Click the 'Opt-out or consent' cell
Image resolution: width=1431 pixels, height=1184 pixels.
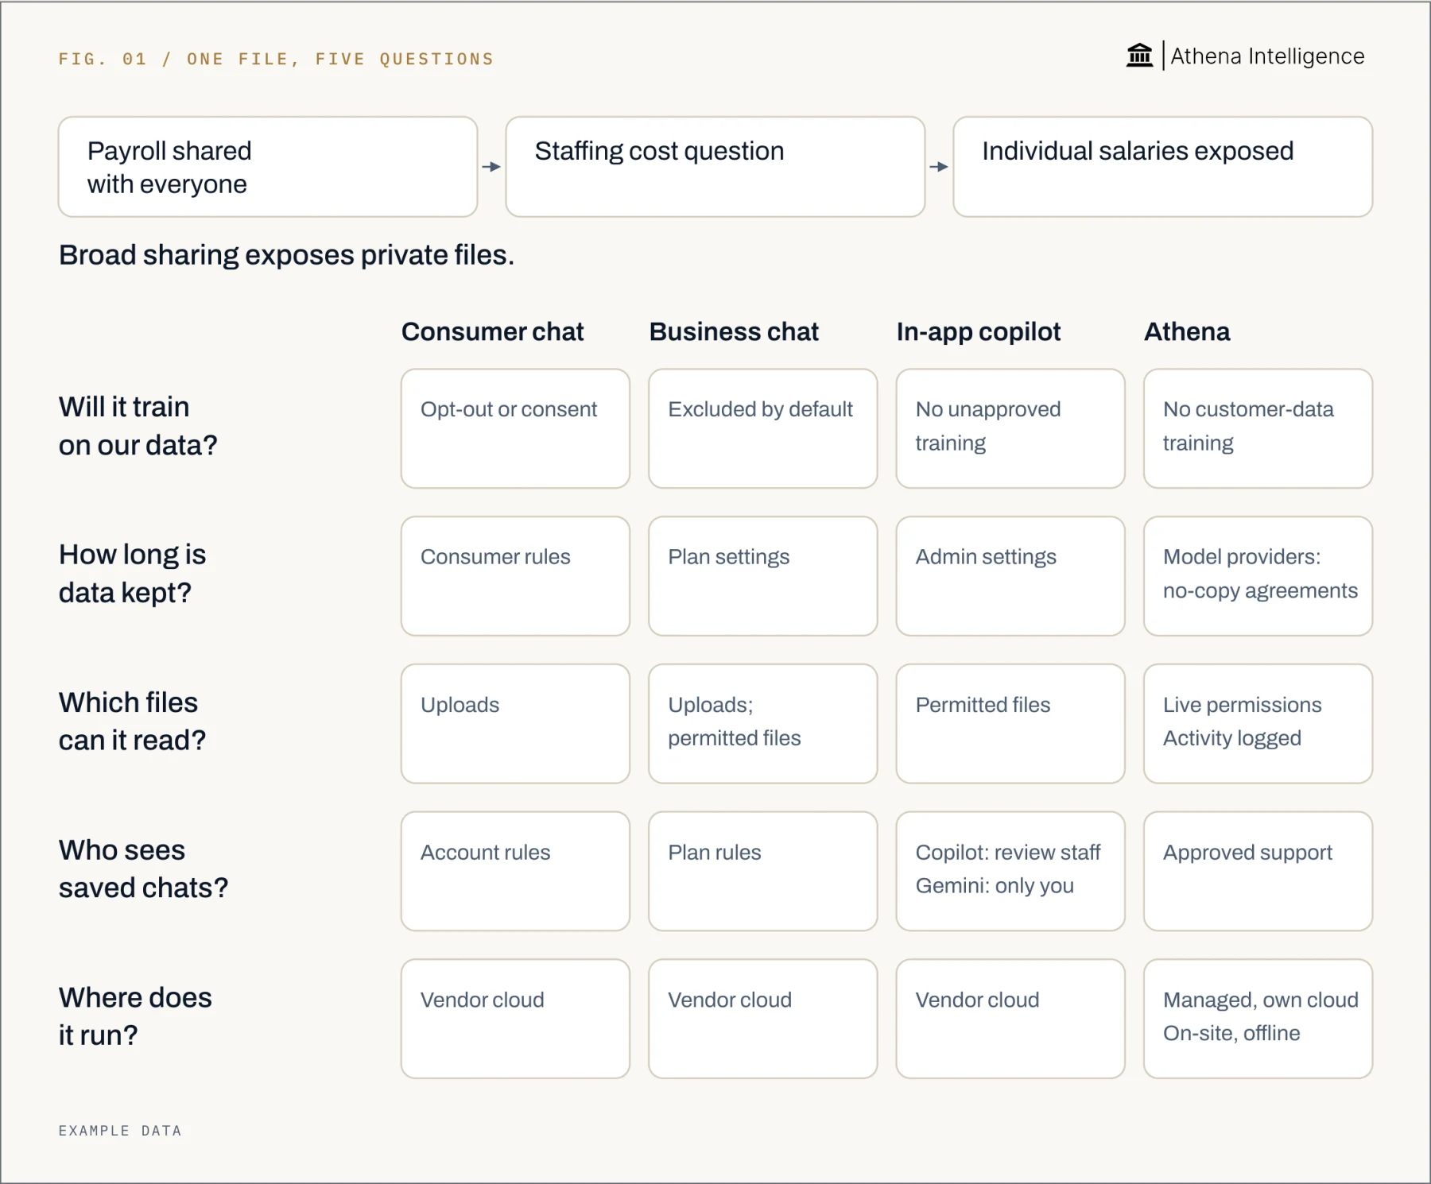click(x=515, y=428)
